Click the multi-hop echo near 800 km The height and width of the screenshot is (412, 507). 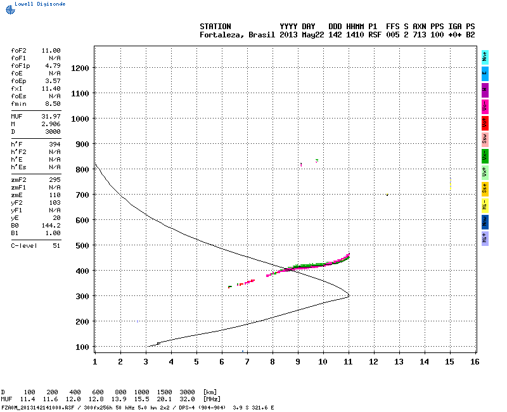pos(301,165)
